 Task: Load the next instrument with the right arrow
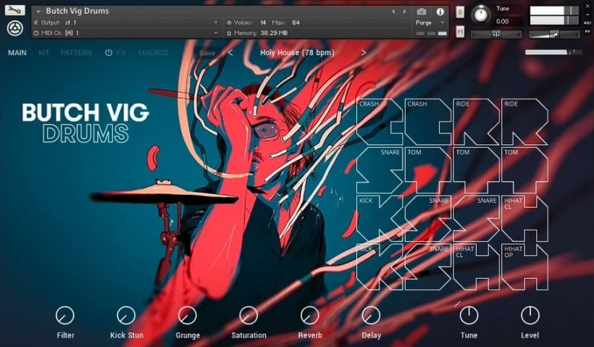(x=405, y=12)
